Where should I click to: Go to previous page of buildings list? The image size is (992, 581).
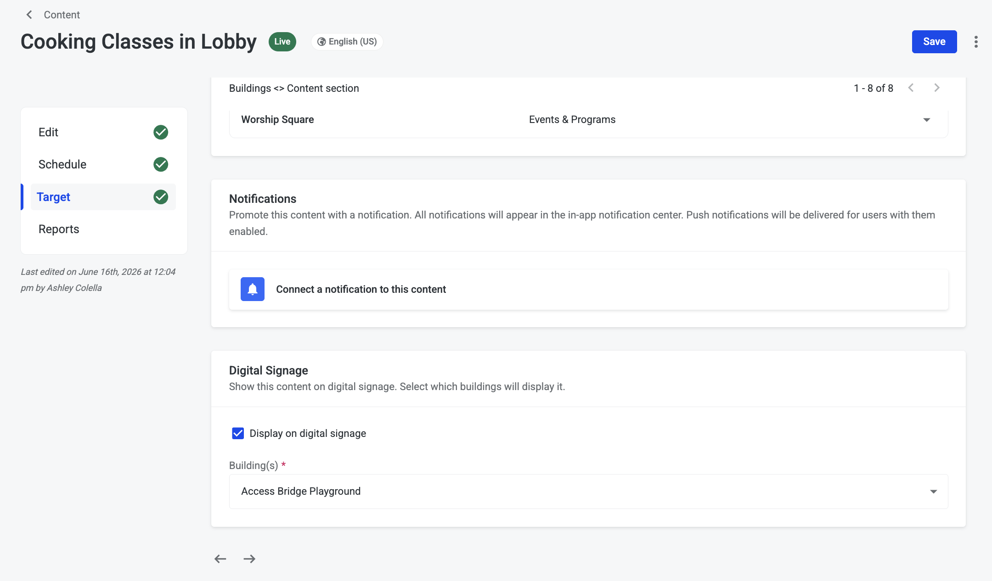click(x=911, y=88)
